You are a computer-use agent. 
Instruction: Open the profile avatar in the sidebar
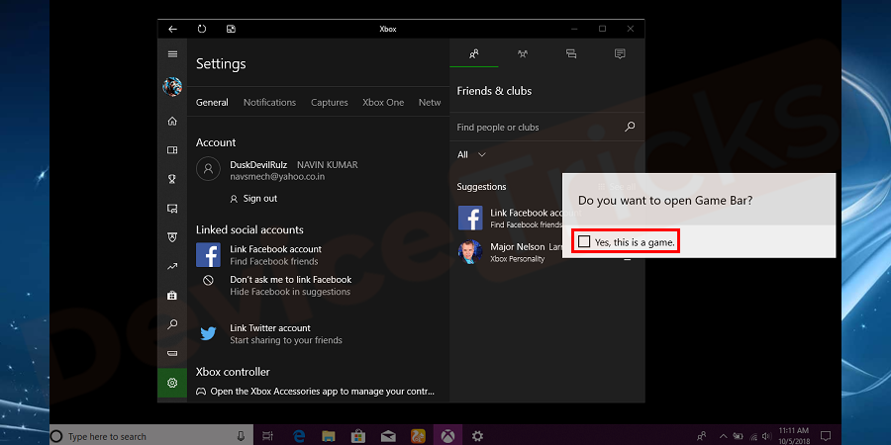click(x=172, y=87)
